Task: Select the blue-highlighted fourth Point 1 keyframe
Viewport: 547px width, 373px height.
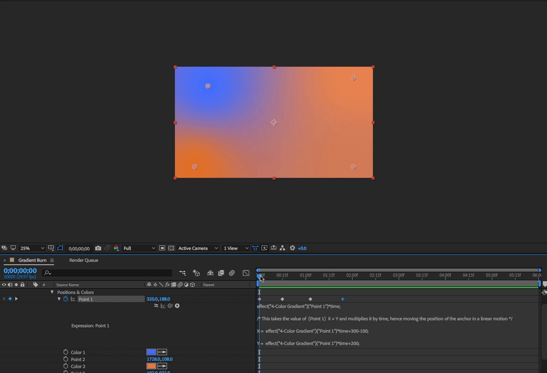Action: click(343, 299)
